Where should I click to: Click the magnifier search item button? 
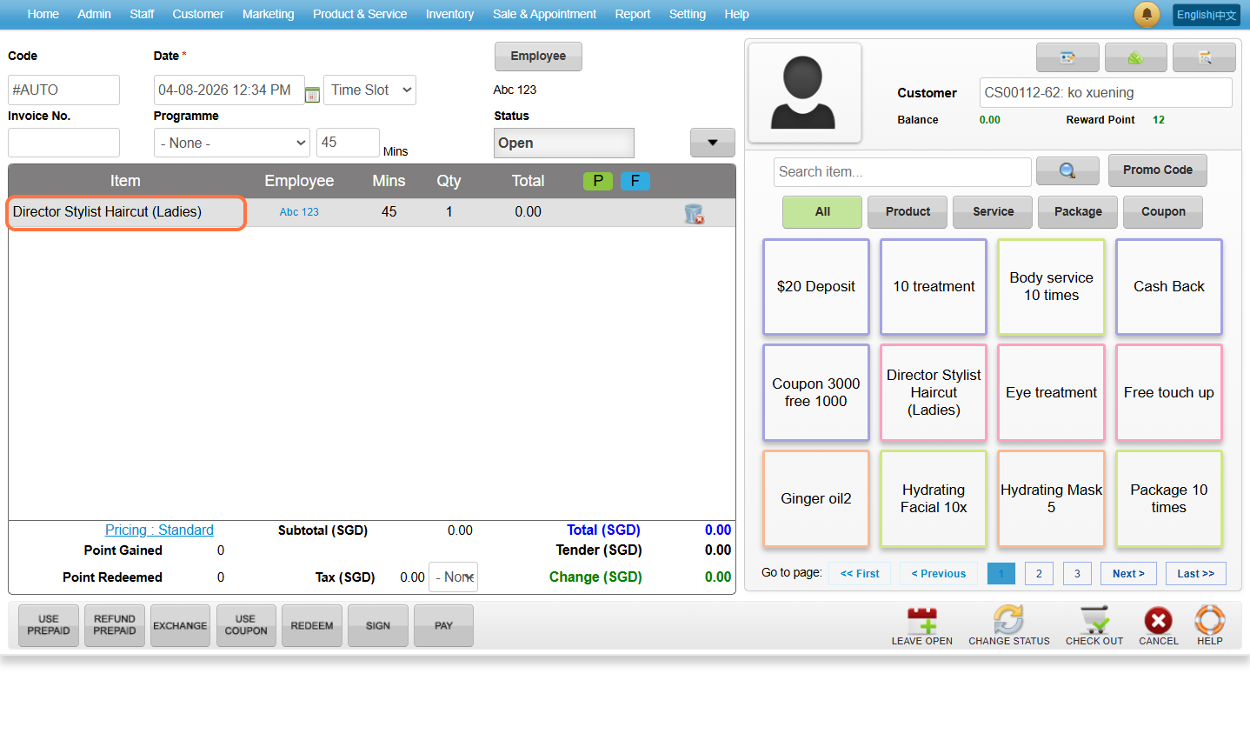pyautogui.click(x=1067, y=171)
